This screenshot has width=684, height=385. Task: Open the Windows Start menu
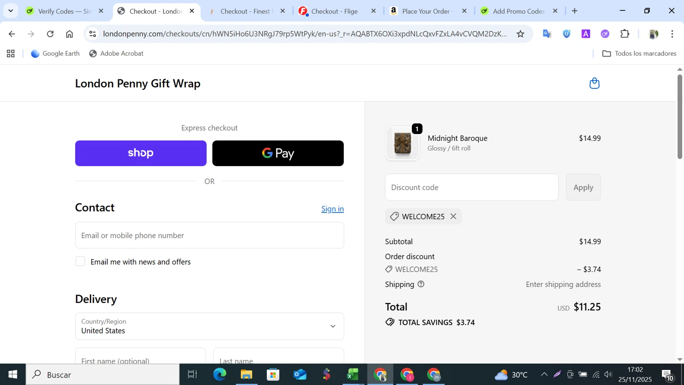(x=13, y=375)
